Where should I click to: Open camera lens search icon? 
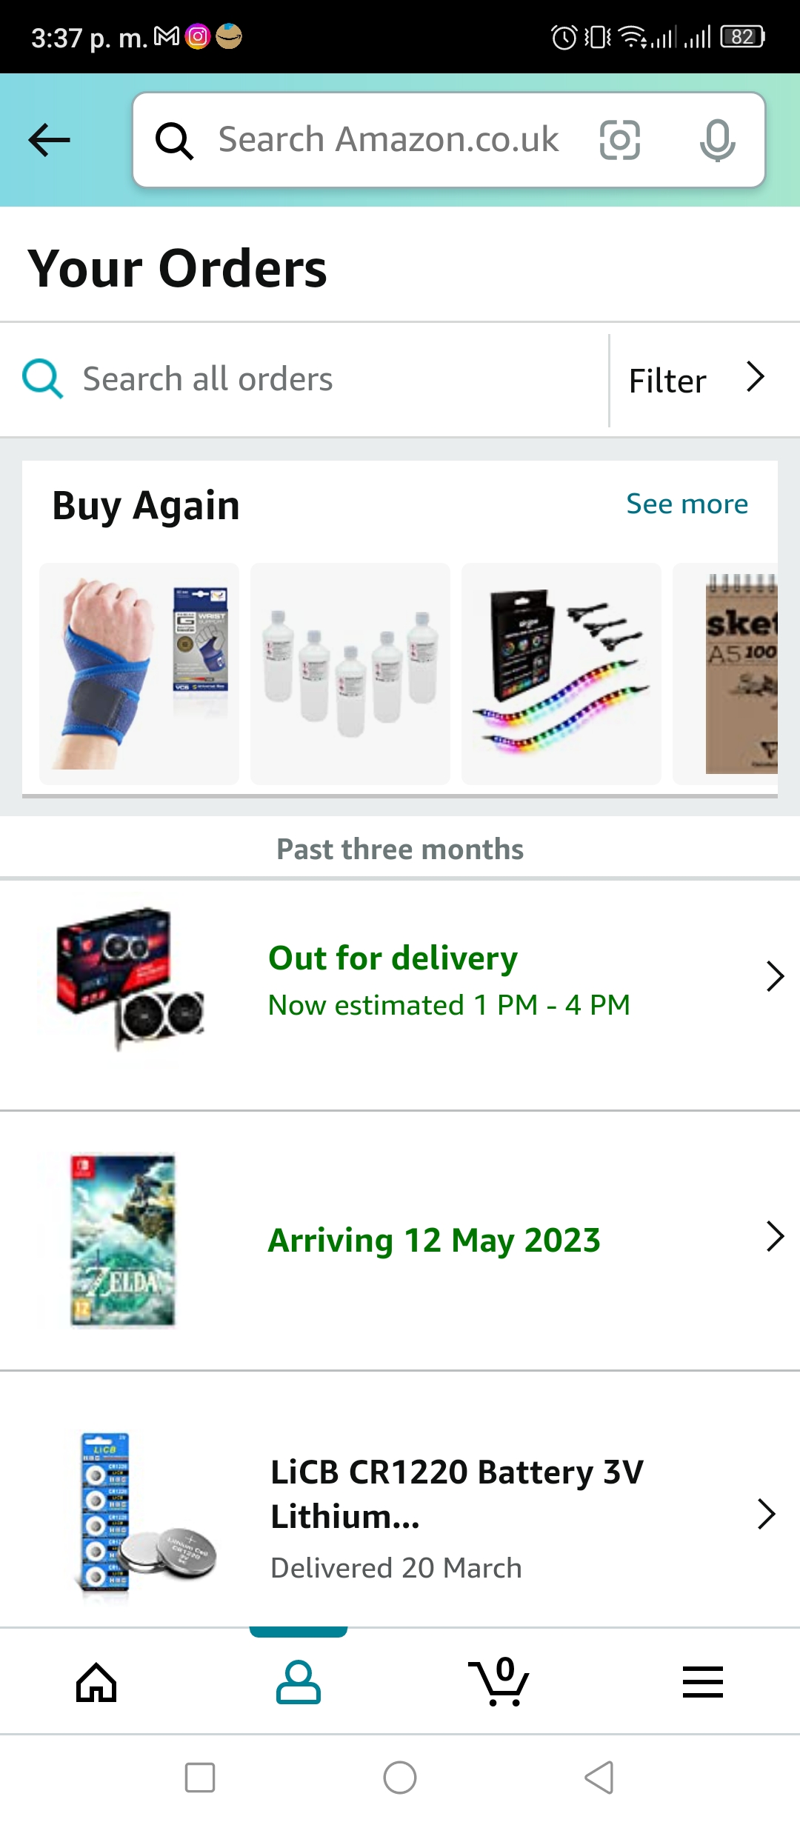point(619,140)
